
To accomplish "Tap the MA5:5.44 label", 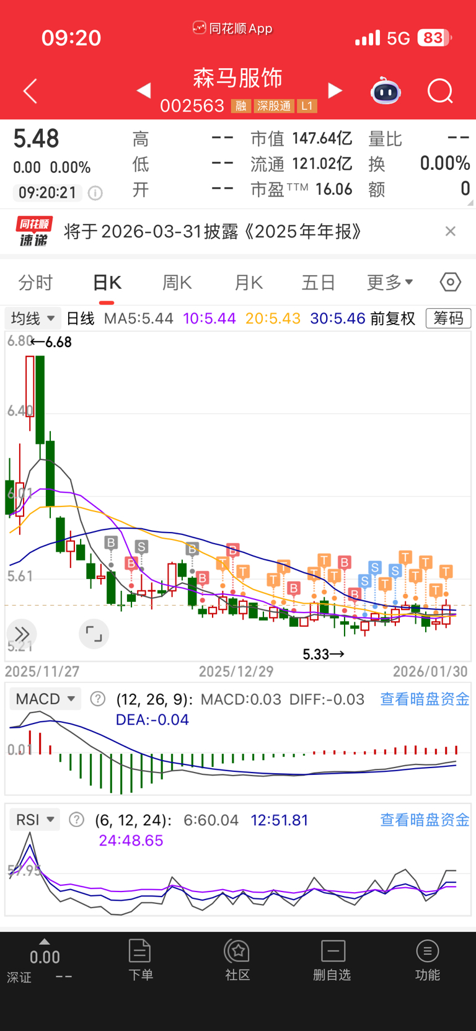I will tap(138, 318).
